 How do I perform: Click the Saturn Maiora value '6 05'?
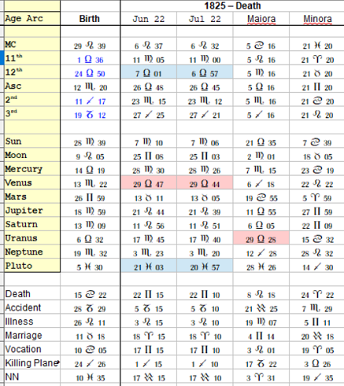(x=261, y=226)
